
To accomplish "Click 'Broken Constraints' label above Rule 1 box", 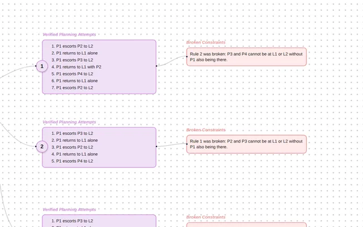I will click(x=206, y=130).
